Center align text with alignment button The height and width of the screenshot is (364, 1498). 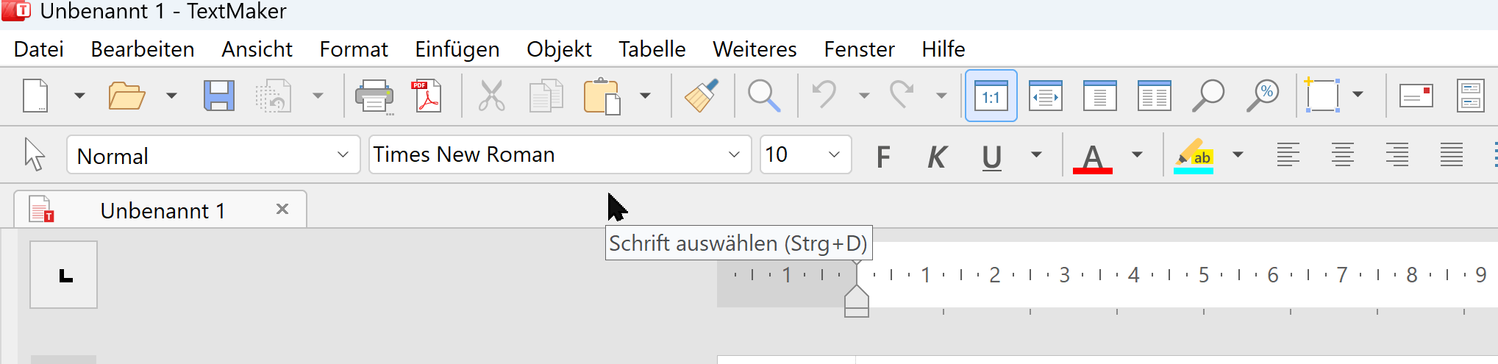[x=1342, y=155]
